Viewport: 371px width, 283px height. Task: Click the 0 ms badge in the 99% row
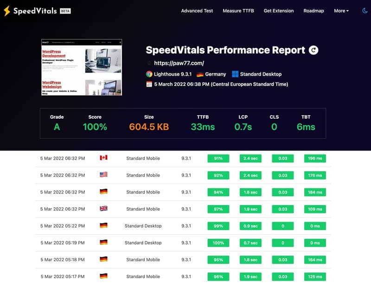[315, 226]
